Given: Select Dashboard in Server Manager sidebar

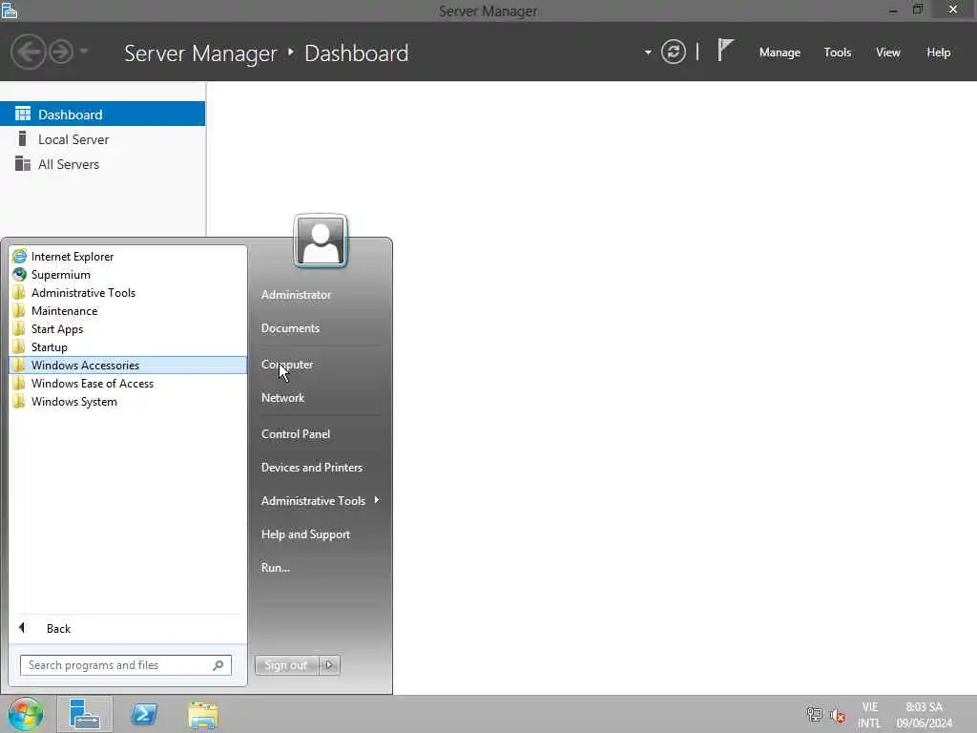Looking at the screenshot, I should tap(102, 115).
